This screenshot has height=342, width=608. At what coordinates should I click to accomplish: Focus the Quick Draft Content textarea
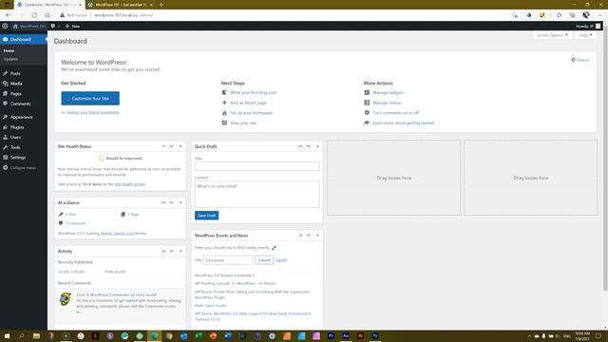(x=257, y=194)
